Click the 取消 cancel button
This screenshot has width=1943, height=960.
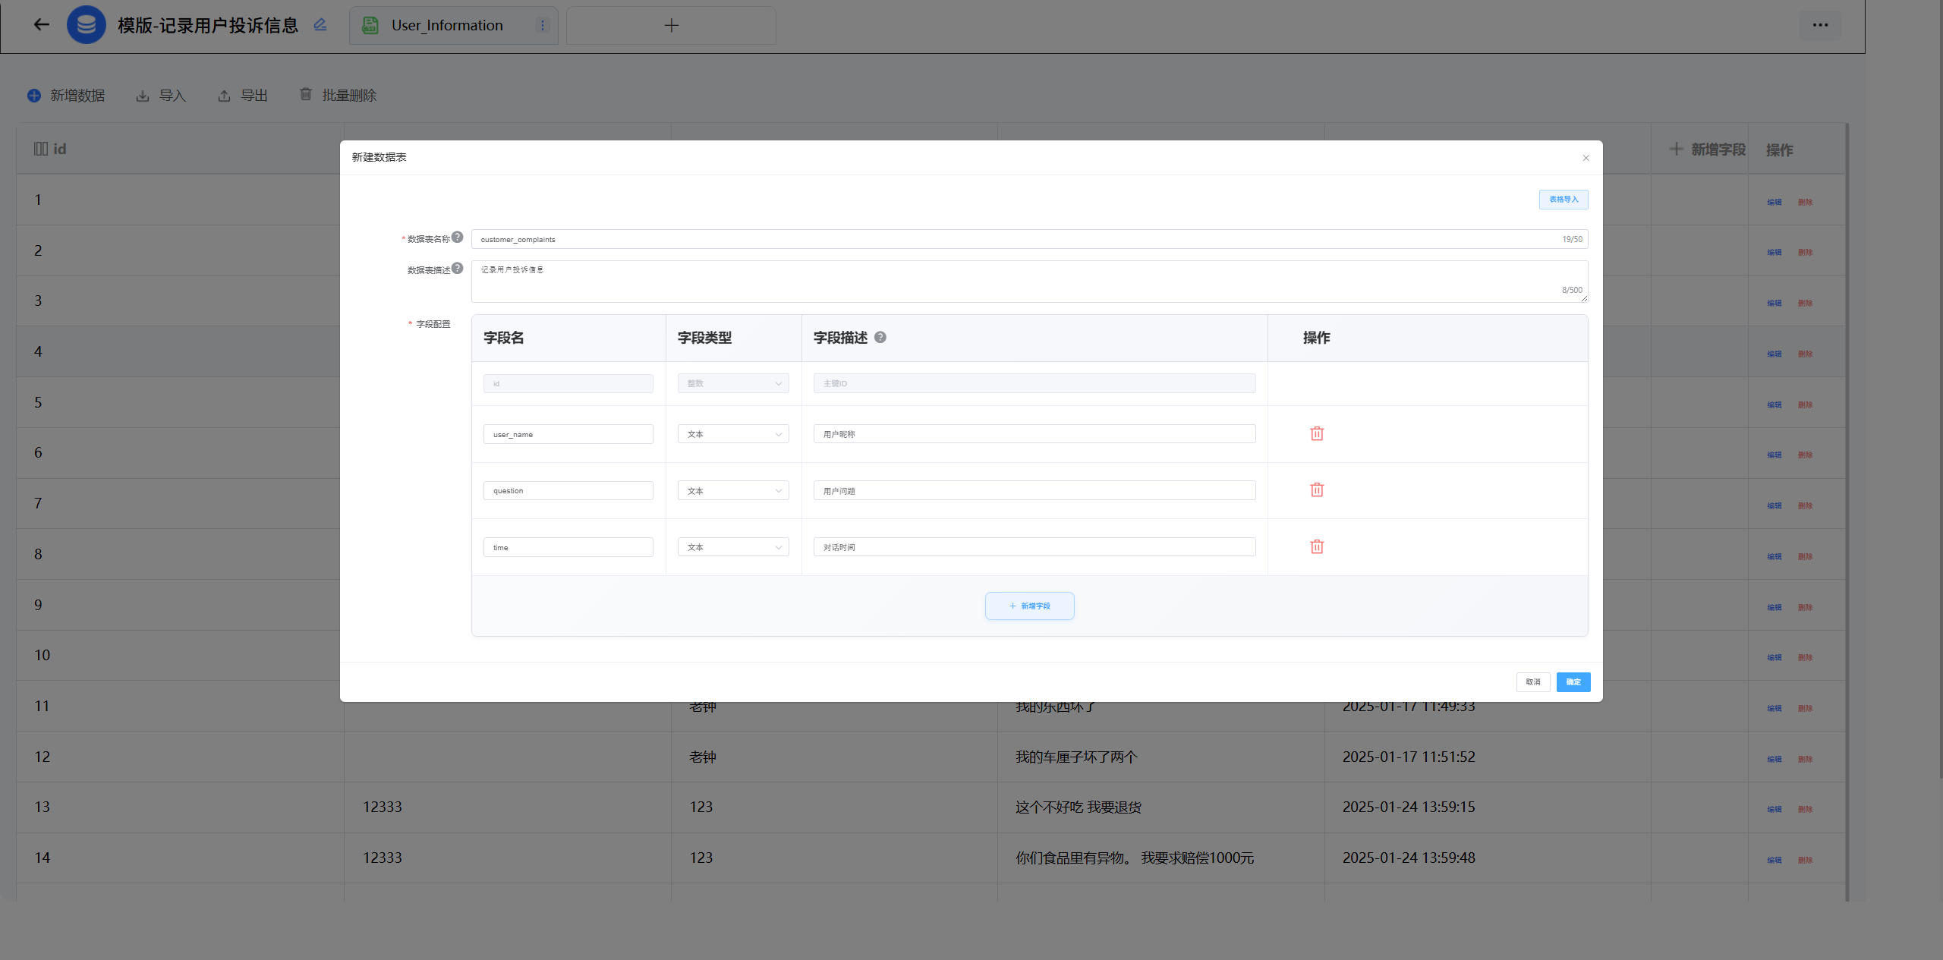point(1532,681)
